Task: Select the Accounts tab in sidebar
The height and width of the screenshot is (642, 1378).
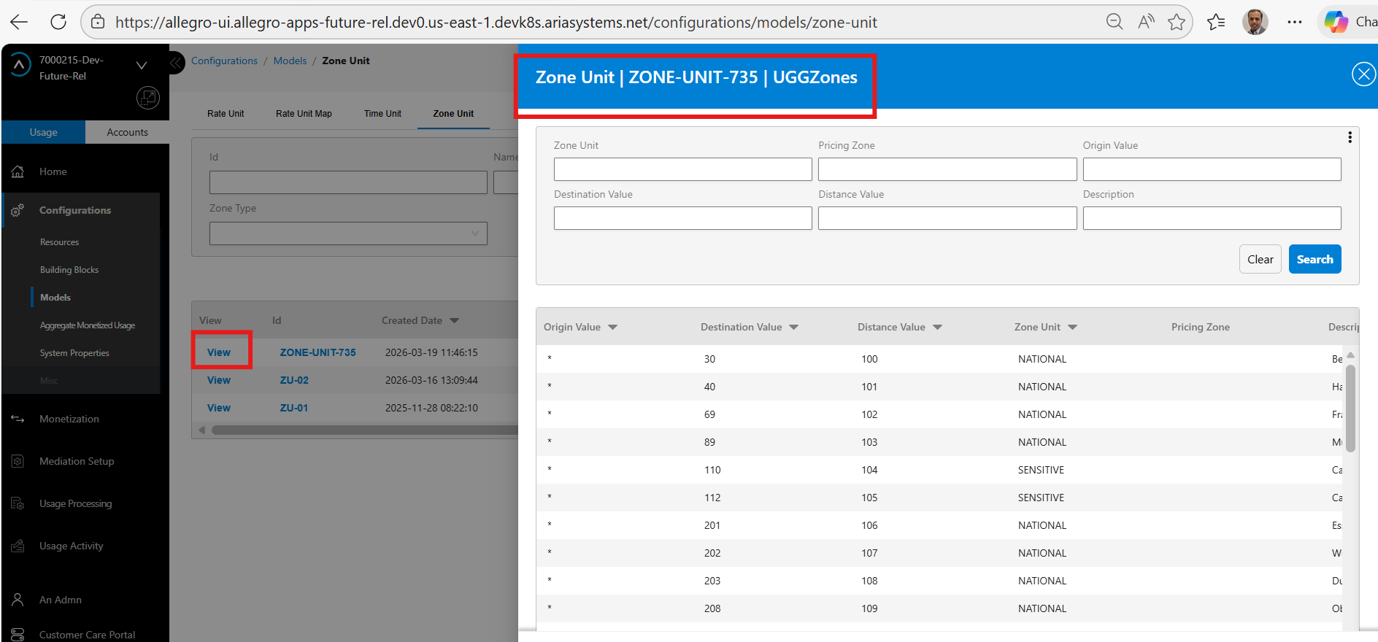Action: coord(127,132)
